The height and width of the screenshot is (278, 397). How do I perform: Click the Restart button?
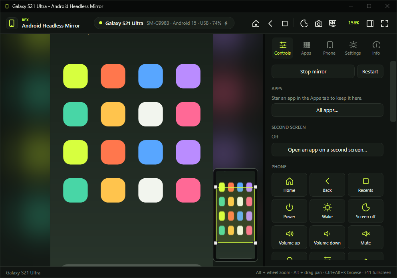click(x=370, y=71)
